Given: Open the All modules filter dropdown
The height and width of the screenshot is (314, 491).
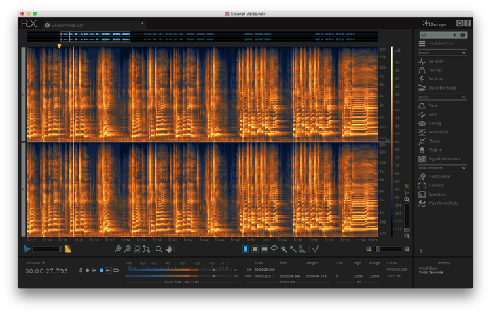Looking at the screenshot, I should [x=439, y=35].
